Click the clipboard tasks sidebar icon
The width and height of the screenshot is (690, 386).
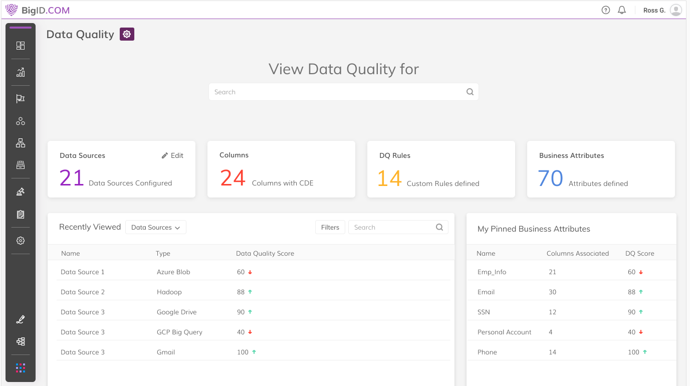(21, 215)
